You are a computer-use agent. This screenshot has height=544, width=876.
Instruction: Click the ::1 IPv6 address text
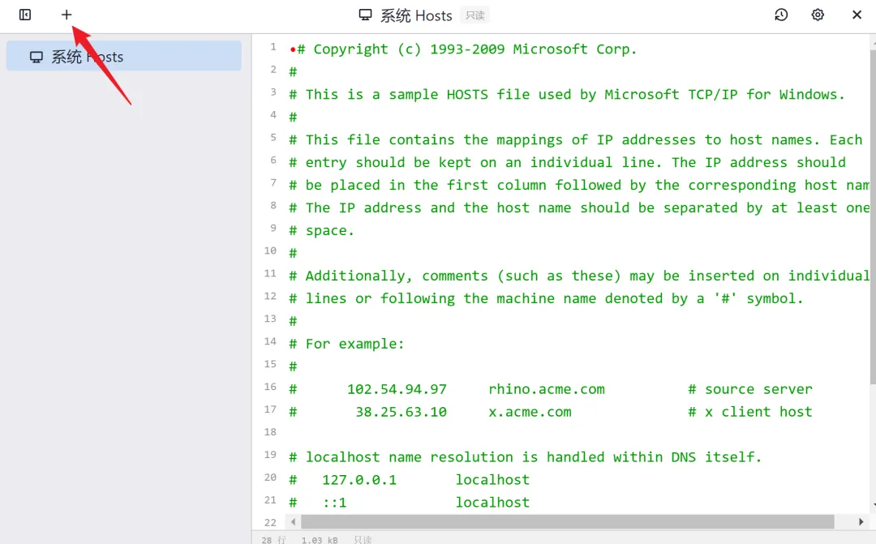click(x=335, y=503)
